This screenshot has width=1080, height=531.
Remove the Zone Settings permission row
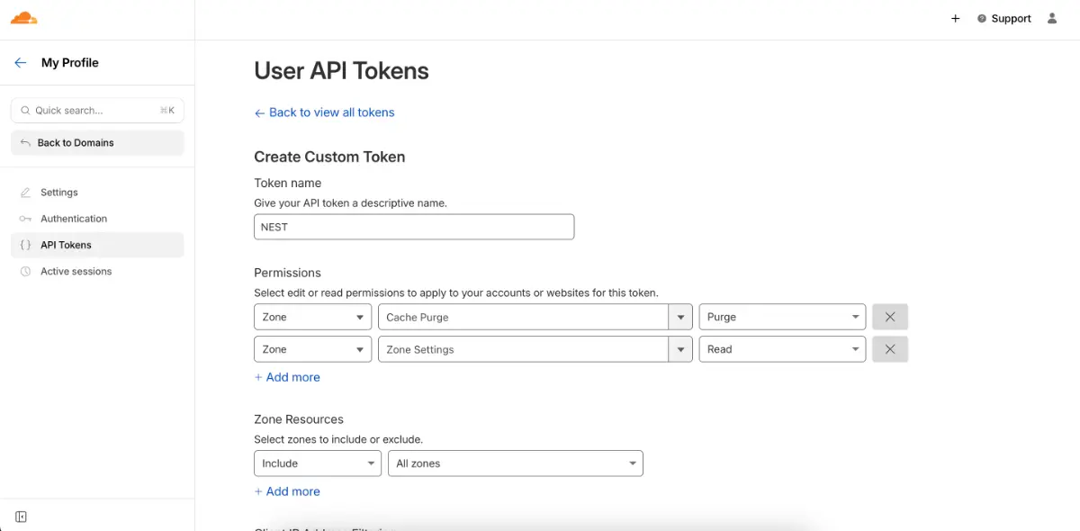coord(889,349)
